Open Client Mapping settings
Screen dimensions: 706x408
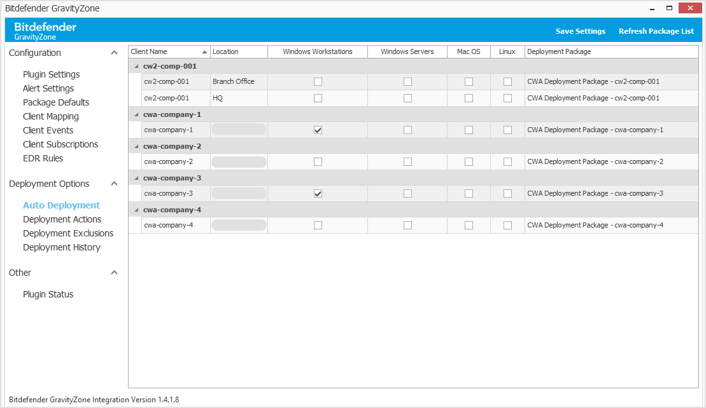point(50,116)
